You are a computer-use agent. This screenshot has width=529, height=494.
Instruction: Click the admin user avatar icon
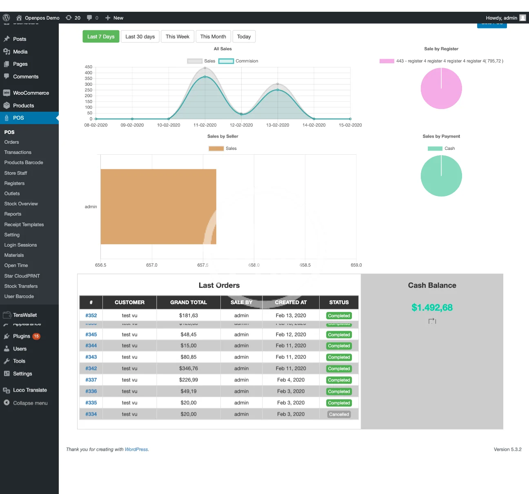(522, 18)
